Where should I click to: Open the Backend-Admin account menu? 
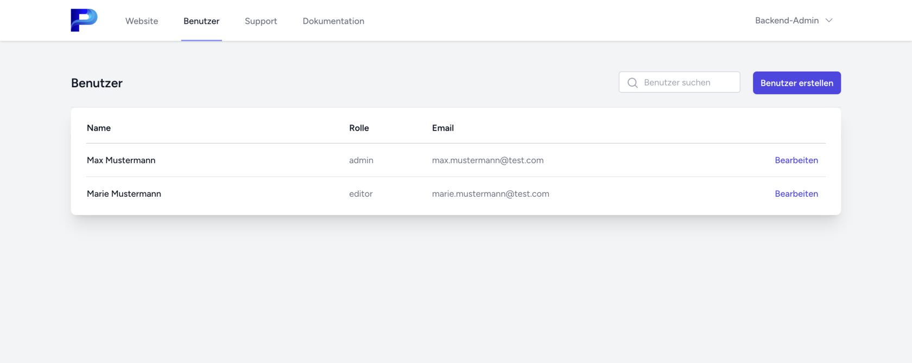(787, 21)
